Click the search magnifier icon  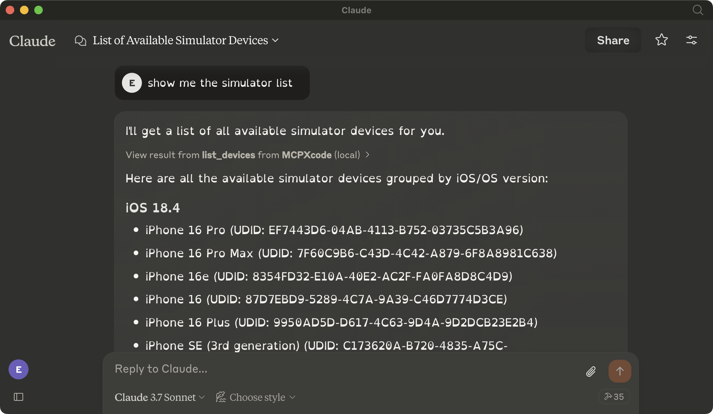click(x=698, y=10)
